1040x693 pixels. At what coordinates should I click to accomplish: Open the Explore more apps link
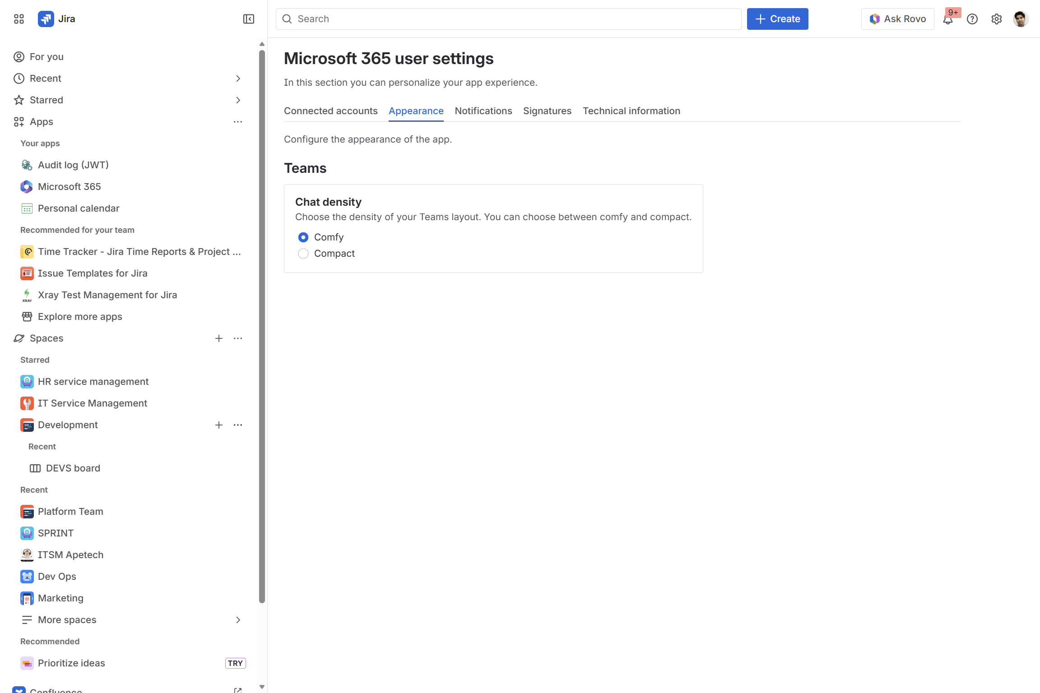click(x=80, y=317)
